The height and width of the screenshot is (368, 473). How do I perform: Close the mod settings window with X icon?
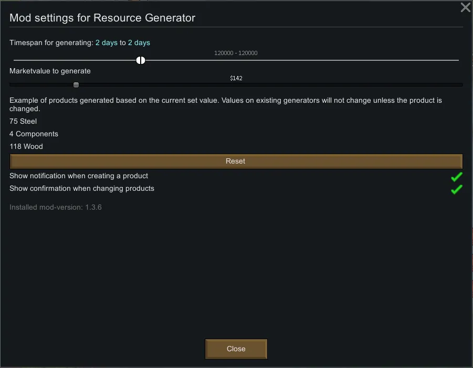click(x=465, y=7)
